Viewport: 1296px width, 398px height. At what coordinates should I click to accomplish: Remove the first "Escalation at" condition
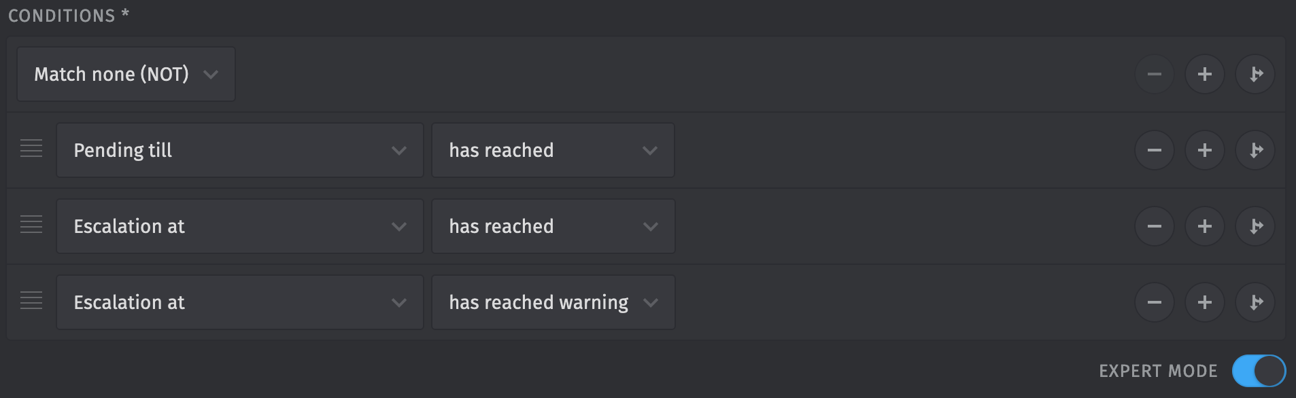[1154, 226]
